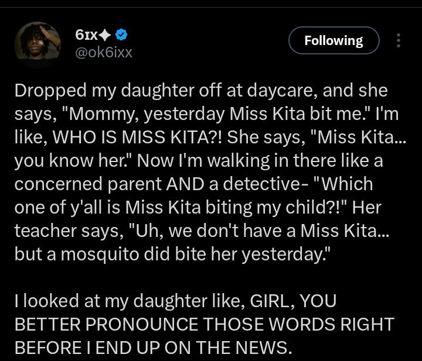
Task: Toggle the Following button
Action: click(x=334, y=40)
